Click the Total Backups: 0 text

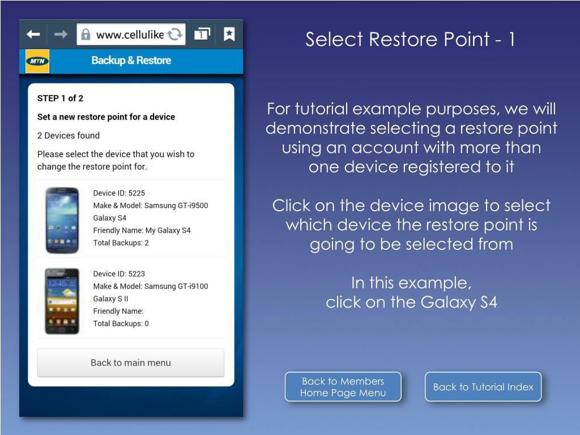[x=121, y=323]
